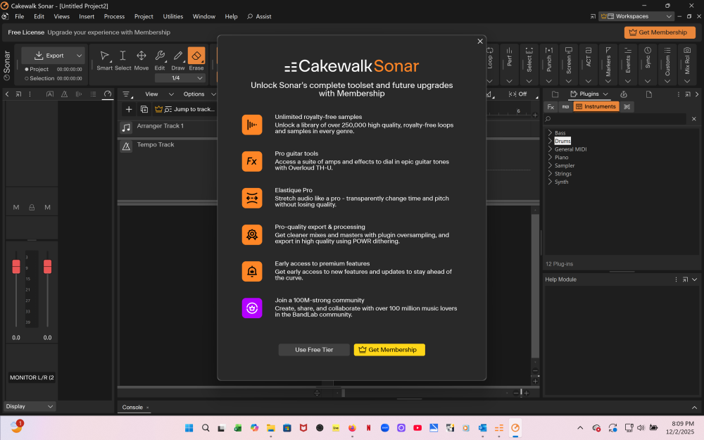Click the Punch module icon

(549, 50)
